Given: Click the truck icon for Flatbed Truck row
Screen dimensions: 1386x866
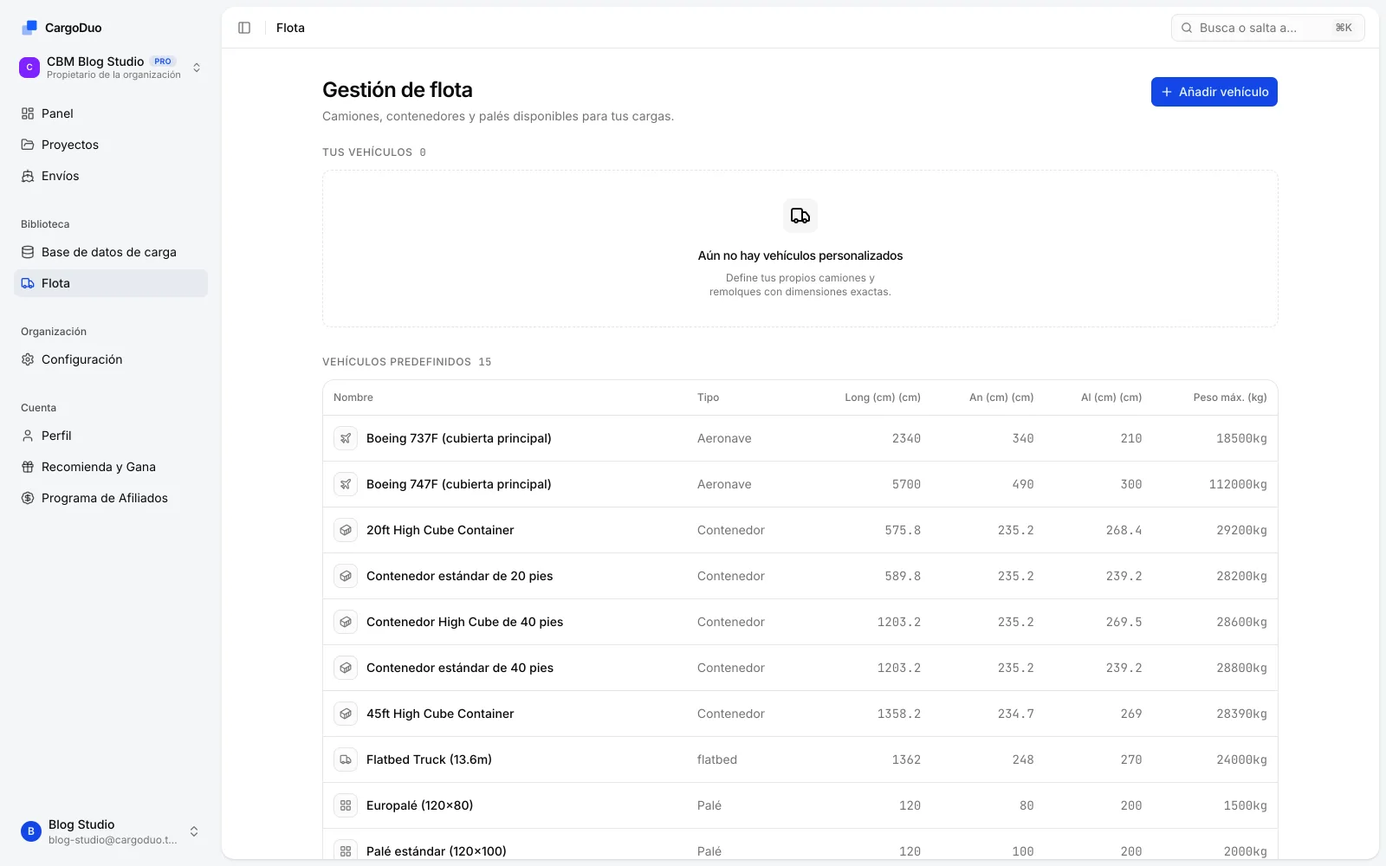Looking at the screenshot, I should (x=346, y=759).
